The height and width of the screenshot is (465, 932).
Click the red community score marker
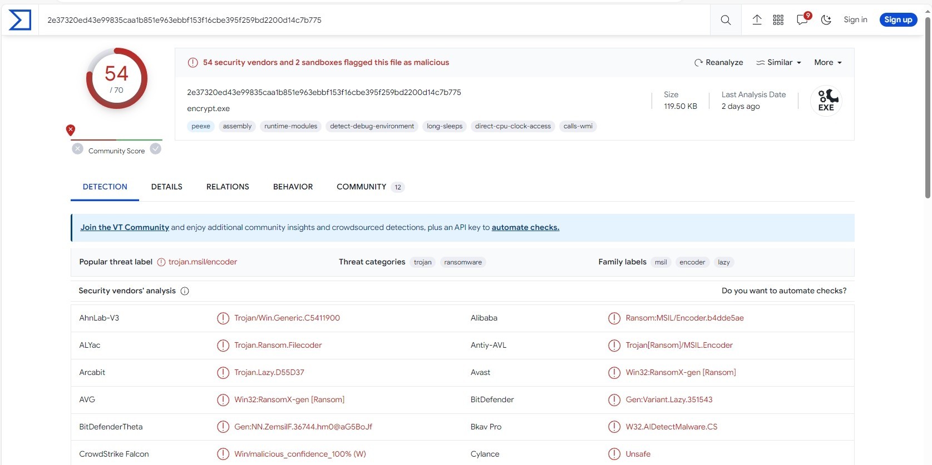tap(71, 130)
